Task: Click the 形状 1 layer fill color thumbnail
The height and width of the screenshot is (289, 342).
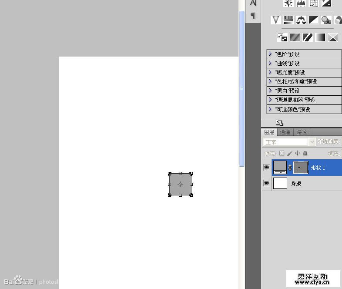Action: (280, 167)
